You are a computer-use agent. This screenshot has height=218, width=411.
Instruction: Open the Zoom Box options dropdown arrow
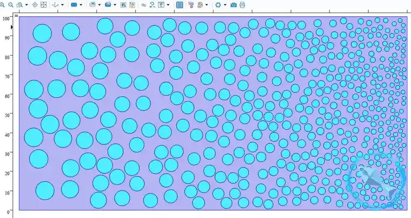click(x=26, y=5)
